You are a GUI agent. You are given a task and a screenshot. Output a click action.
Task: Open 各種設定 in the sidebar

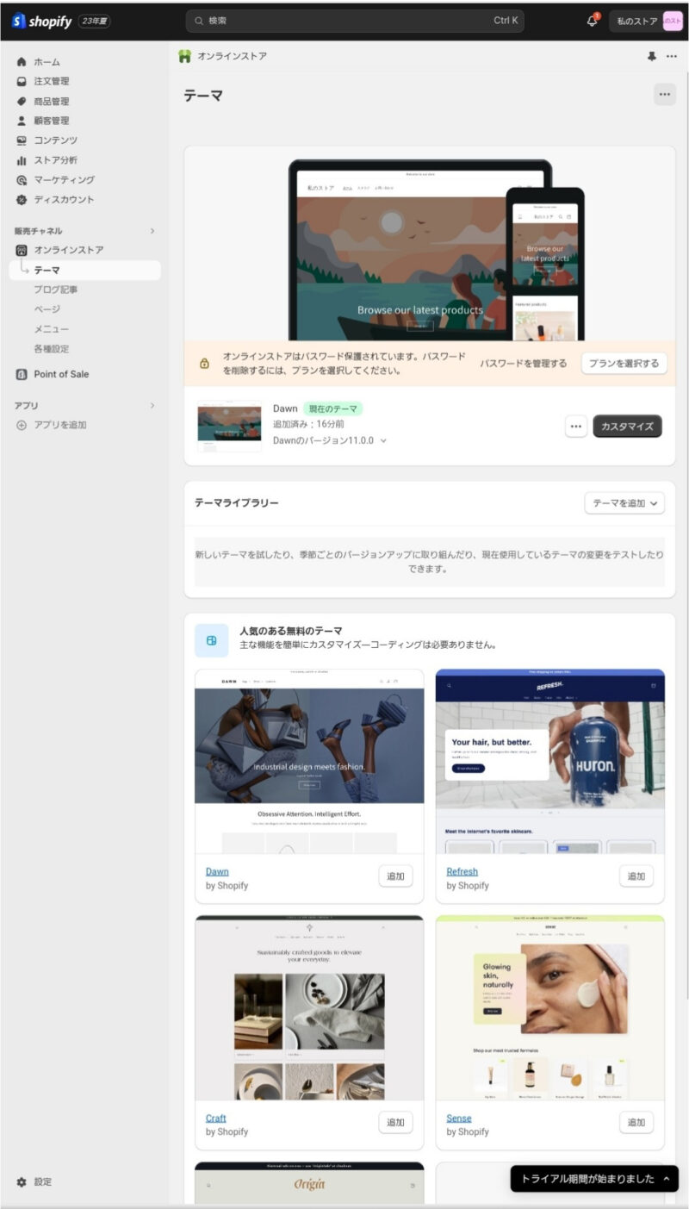tap(52, 349)
